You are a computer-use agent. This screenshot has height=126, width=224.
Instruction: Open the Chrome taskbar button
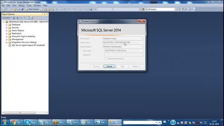[x=17, y=122]
